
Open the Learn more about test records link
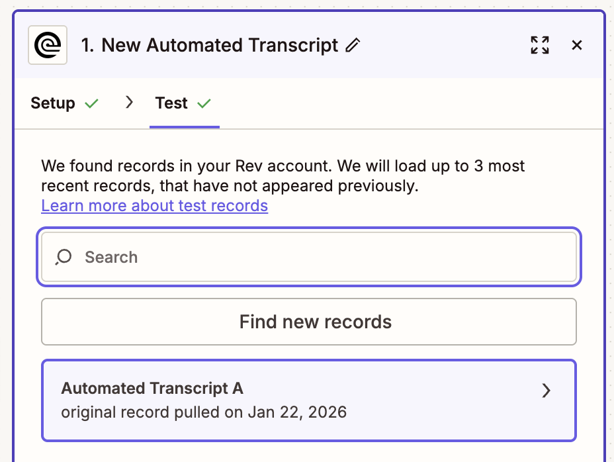tap(154, 205)
